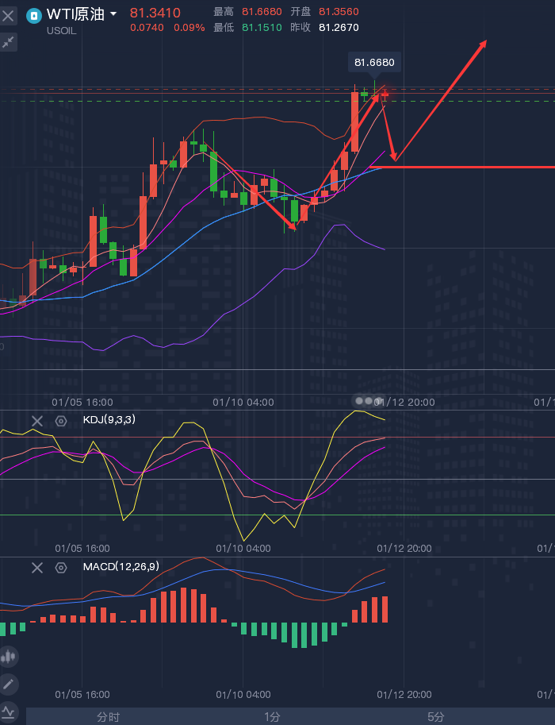Viewport: 555px width, 725px height.
Task: Click the MACD(12,26,9) indicator label
Action: pyautogui.click(x=121, y=566)
